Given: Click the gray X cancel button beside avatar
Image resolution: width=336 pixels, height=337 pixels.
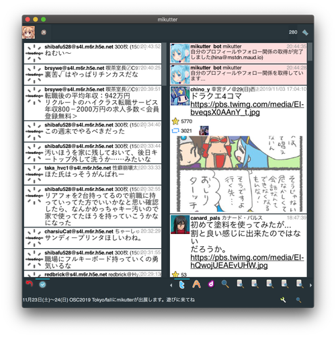Looking at the screenshot, I should 44,32.
